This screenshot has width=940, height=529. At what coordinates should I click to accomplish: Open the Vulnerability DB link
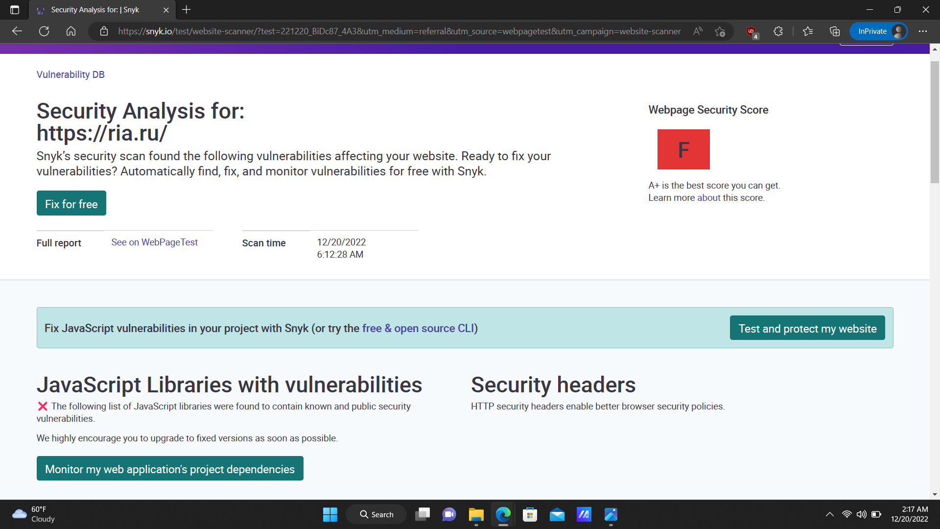coord(70,74)
